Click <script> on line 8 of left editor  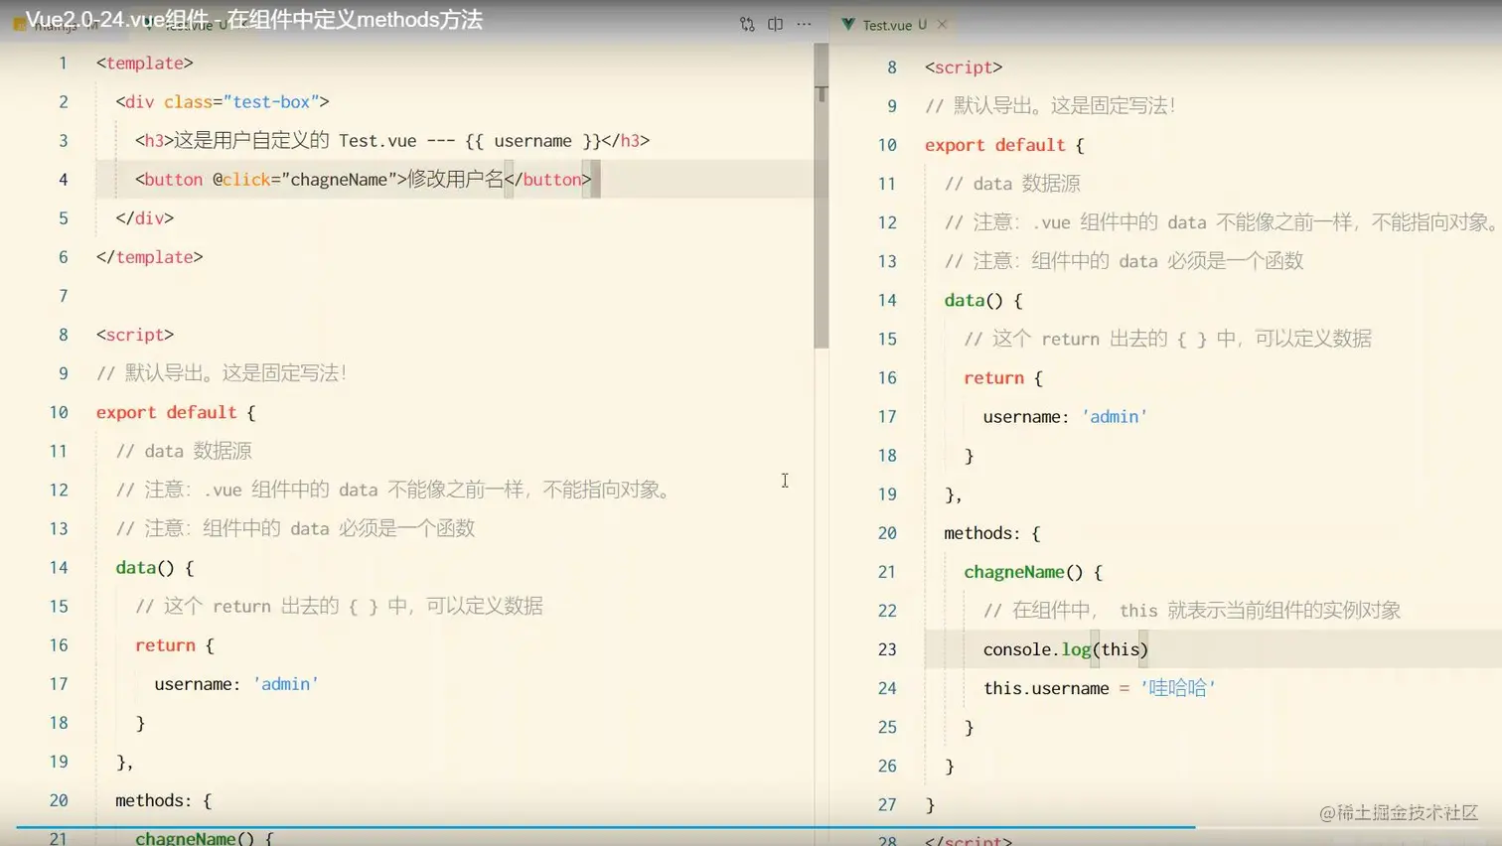135,335
